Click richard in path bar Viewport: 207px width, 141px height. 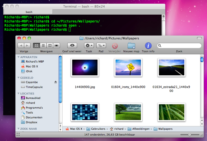pos(117,129)
